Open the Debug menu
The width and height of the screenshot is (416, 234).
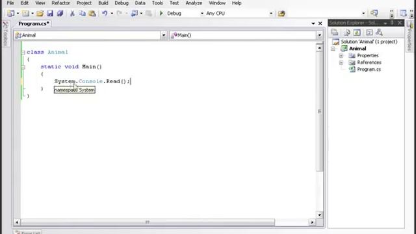(122, 3)
